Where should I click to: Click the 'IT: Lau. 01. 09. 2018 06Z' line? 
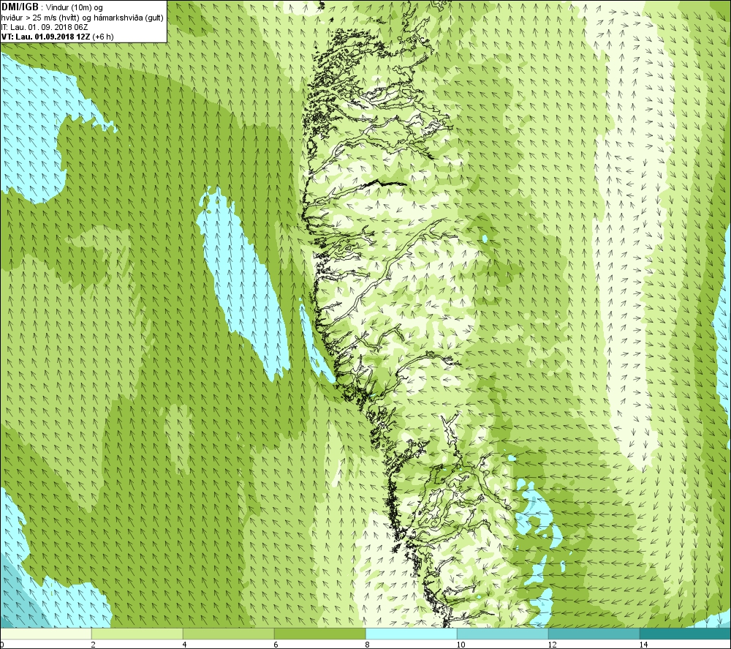point(45,27)
